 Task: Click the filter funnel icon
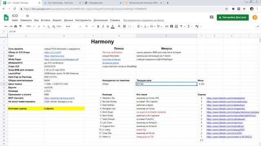(181, 26)
